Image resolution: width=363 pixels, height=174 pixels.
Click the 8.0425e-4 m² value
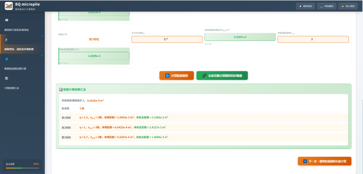coord(95,101)
